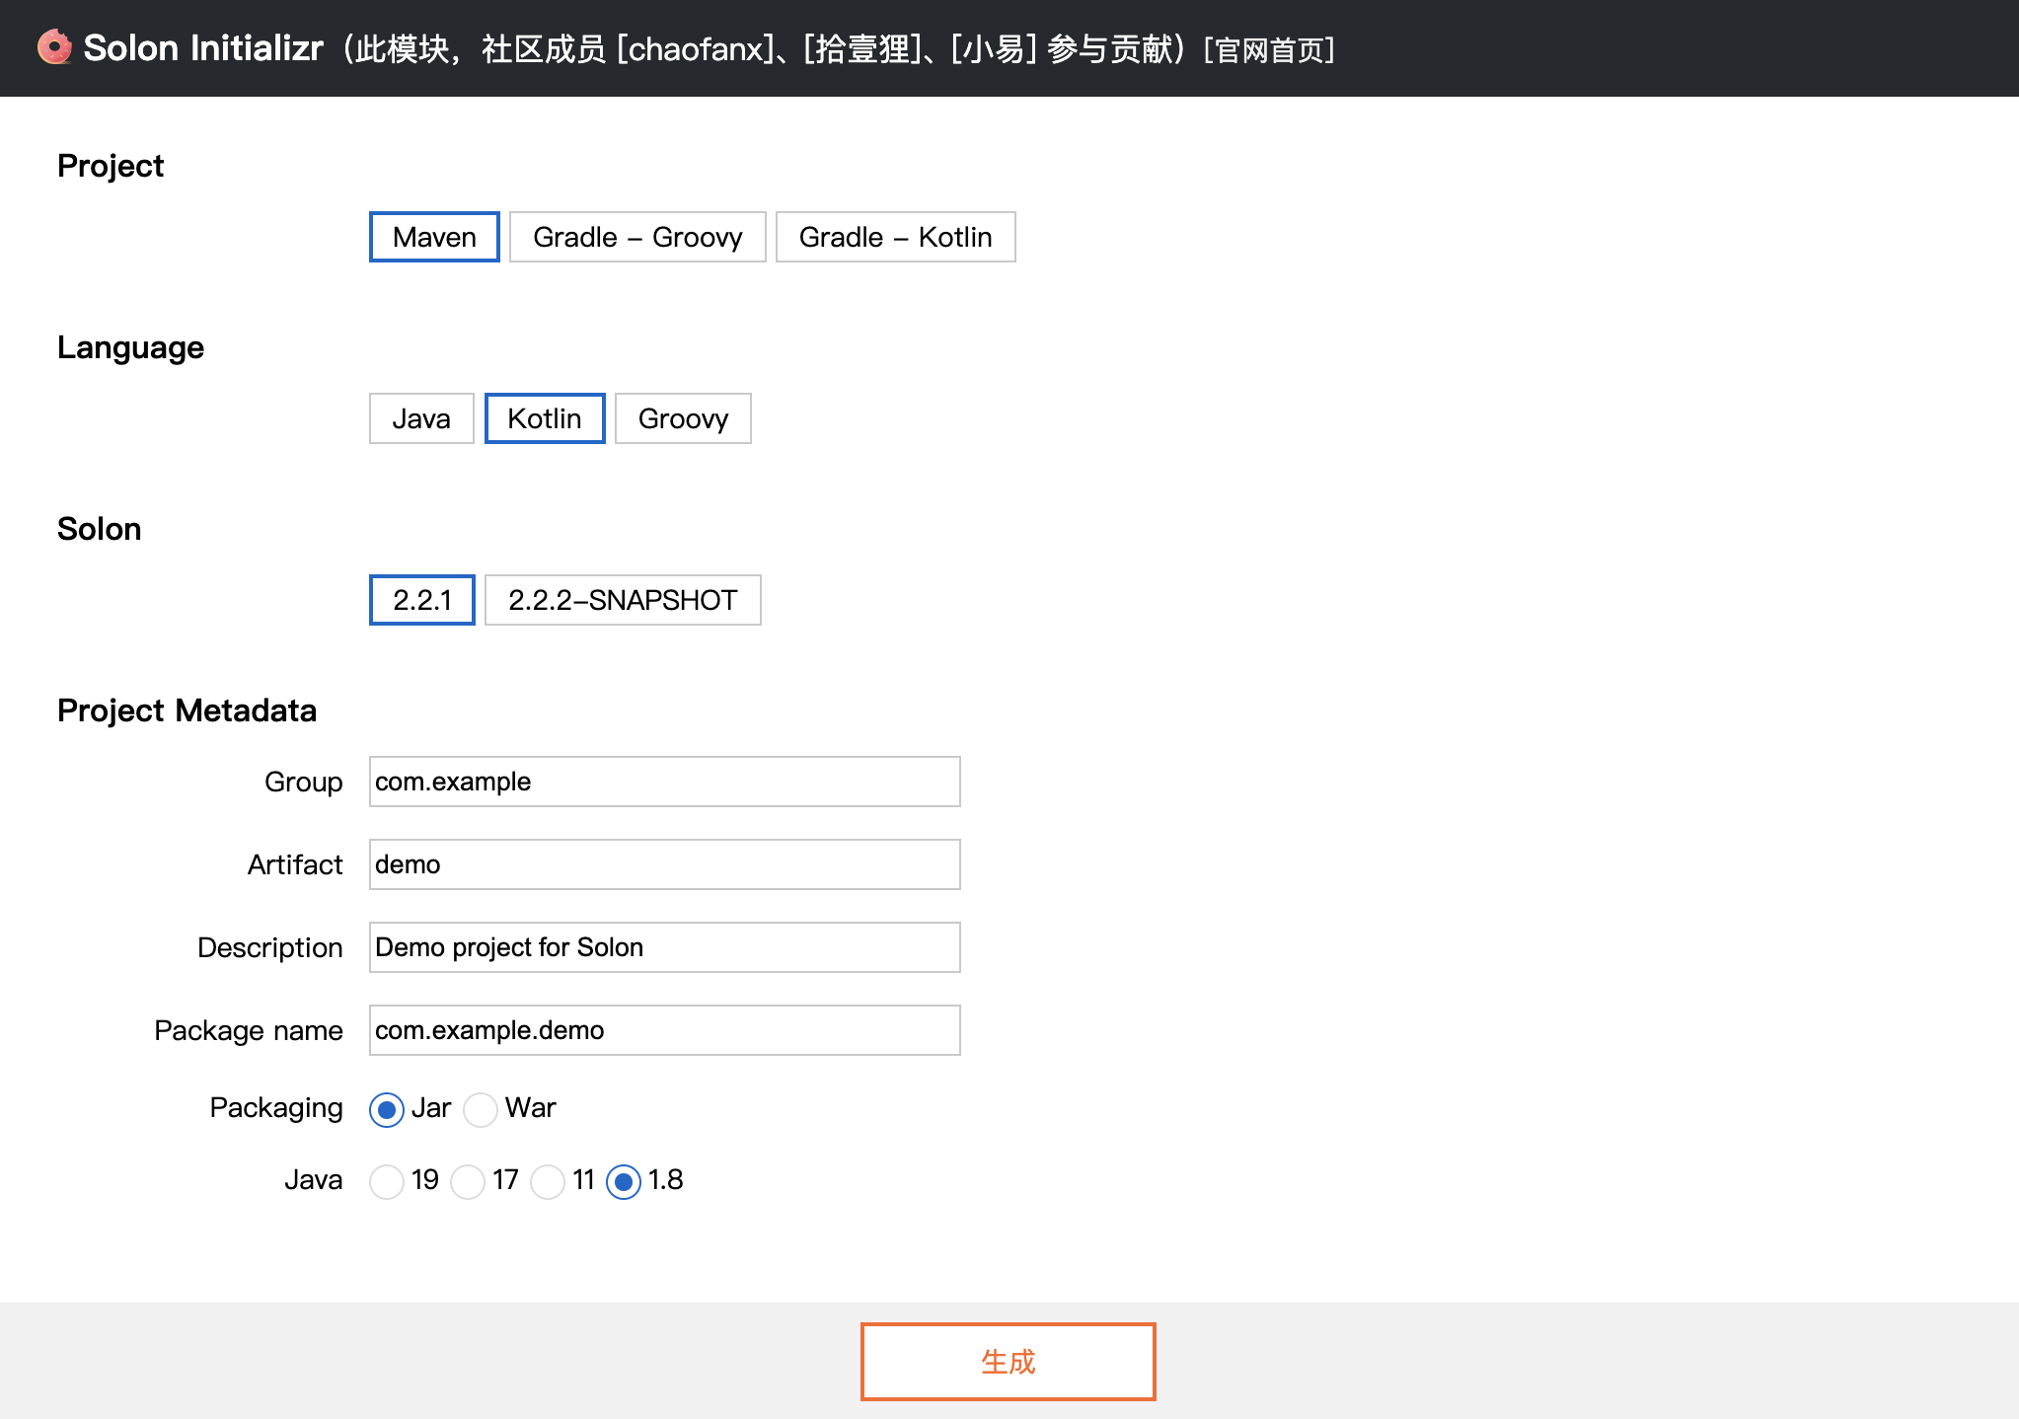
Task: Choose Gradle – Kotlin project type
Action: pos(895,237)
